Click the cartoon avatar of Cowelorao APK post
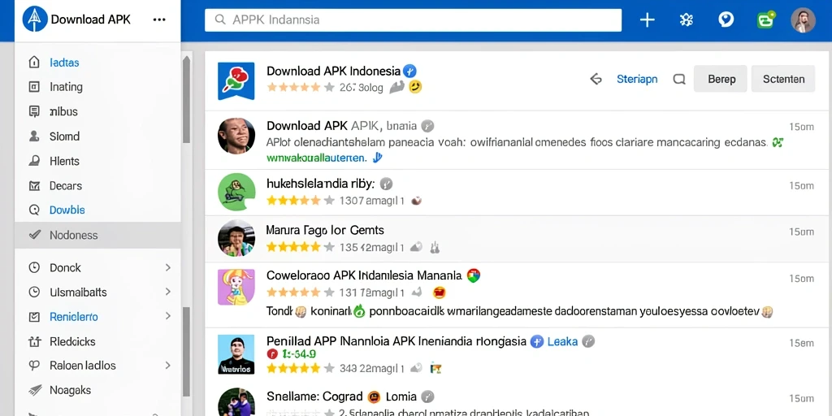832x416 pixels. coord(236,287)
